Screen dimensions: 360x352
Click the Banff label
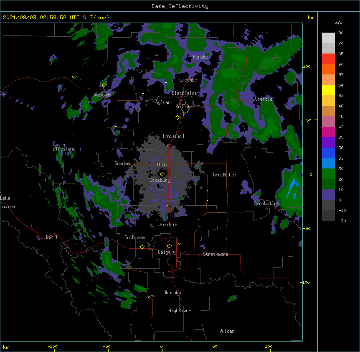click(52, 237)
